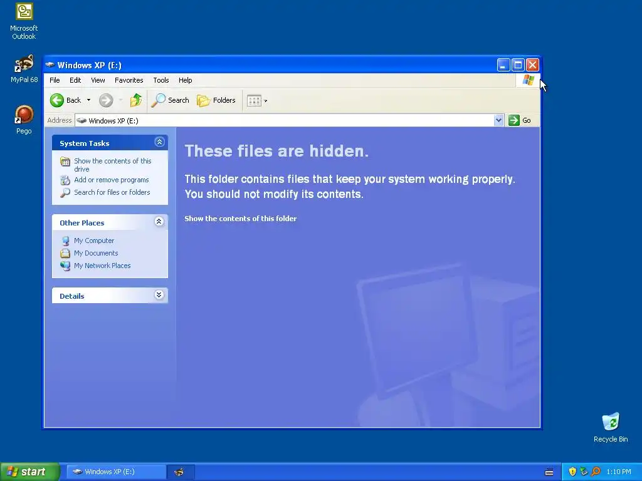Open the Edit menu
Viewport: 642px width, 481px height.
(x=75, y=80)
